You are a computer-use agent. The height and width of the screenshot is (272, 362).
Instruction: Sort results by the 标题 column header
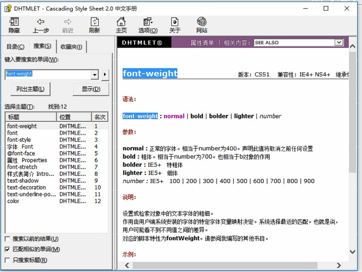[31, 117]
